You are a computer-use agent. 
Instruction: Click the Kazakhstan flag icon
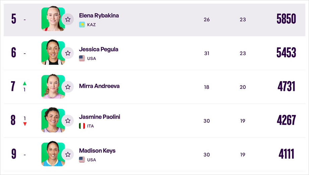pos(82,24)
